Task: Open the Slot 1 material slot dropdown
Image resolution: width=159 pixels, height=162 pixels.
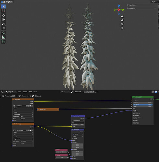Action: tap(65, 92)
